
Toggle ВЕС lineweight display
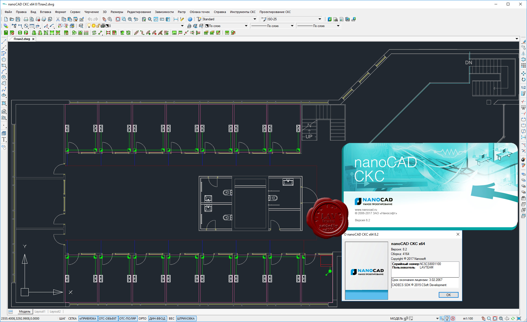[172, 318]
